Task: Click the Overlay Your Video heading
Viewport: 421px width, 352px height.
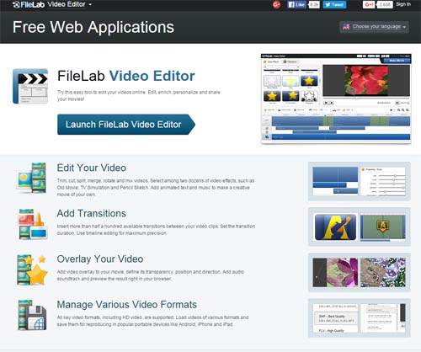Action: pyautogui.click(x=100, y=259)
